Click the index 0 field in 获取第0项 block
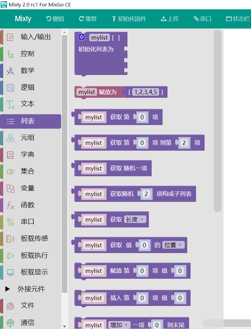Image resolution: width=251 pixels, height=329 pixels. [142, 117]
